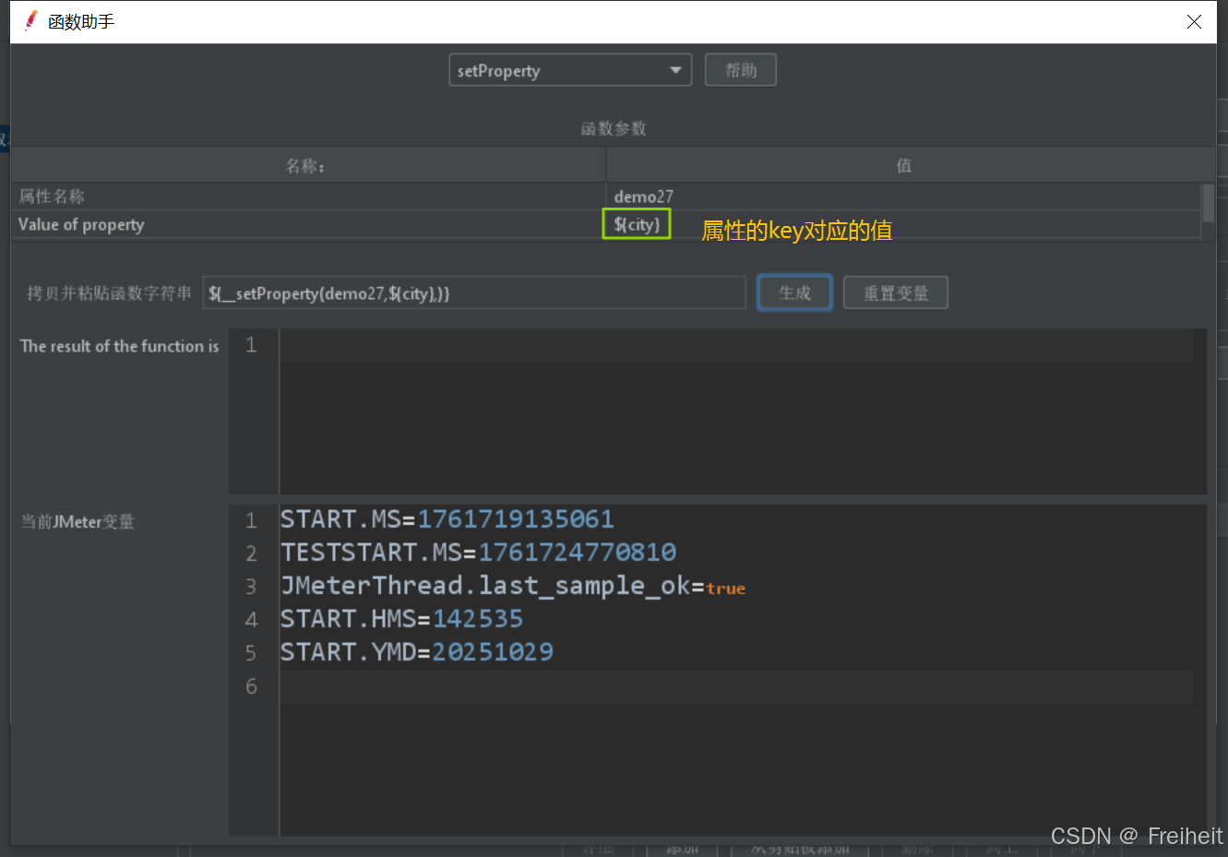Click the JMeter feather icon in title bar

pyautogui.click(x=30, y=20)
